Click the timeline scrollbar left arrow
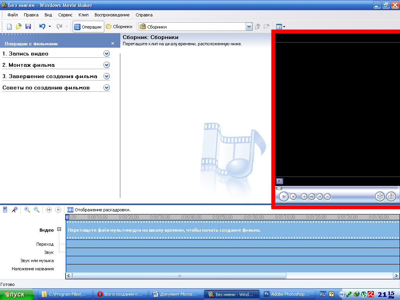 tap(69, 276)
